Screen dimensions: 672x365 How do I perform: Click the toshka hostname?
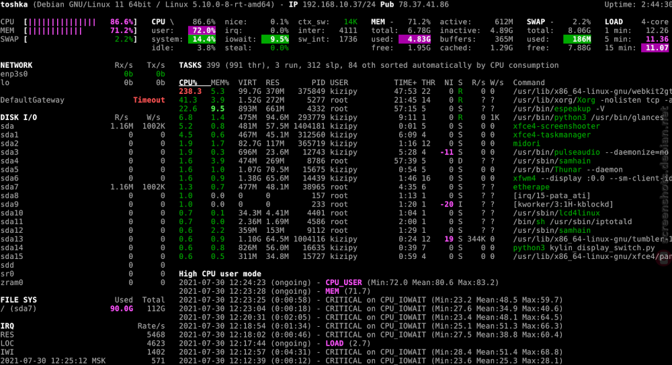(x=14, y=4)
